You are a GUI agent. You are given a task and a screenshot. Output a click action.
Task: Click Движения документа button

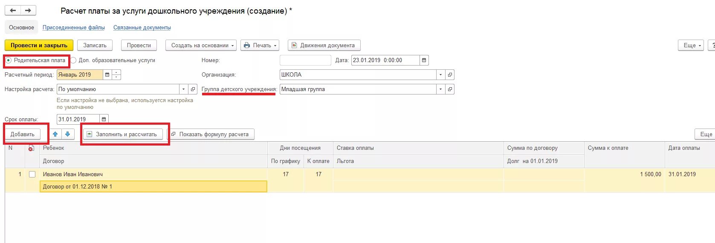[324, 46]
